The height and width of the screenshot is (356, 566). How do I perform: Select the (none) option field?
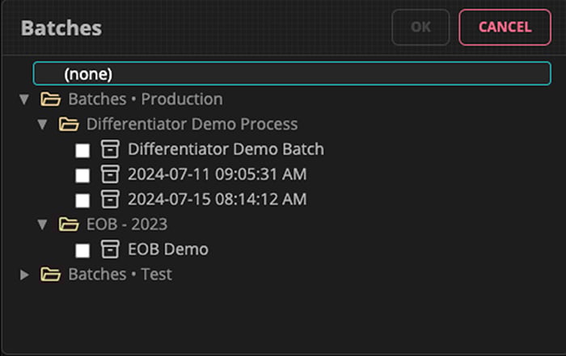point(291,73)
